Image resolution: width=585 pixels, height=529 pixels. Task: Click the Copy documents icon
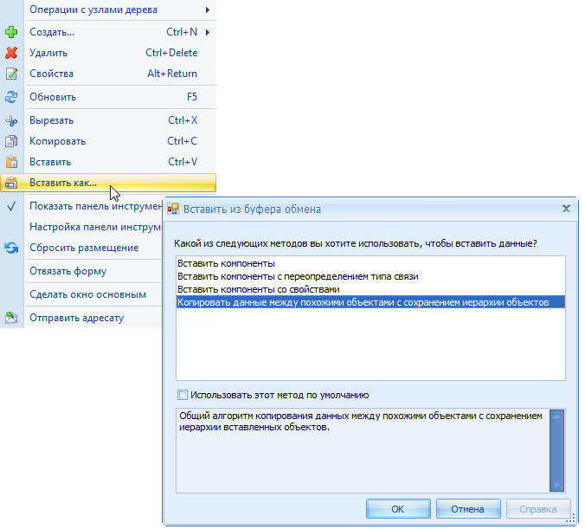pyautogui.click(x=11, y=141)
